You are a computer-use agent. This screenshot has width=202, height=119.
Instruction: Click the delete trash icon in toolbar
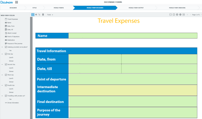43,15
